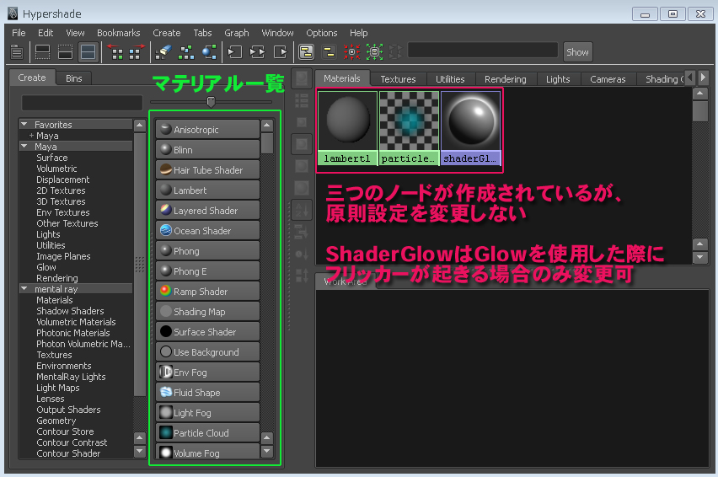Create an Anisotropic material
Image resolution: width=718 pixels, height=477 pixels.
tap(207, 130)
